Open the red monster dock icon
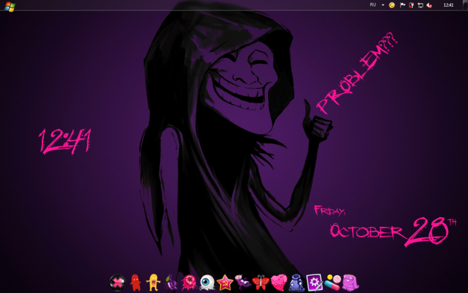The image size is (468, 293). pos(136,283)
